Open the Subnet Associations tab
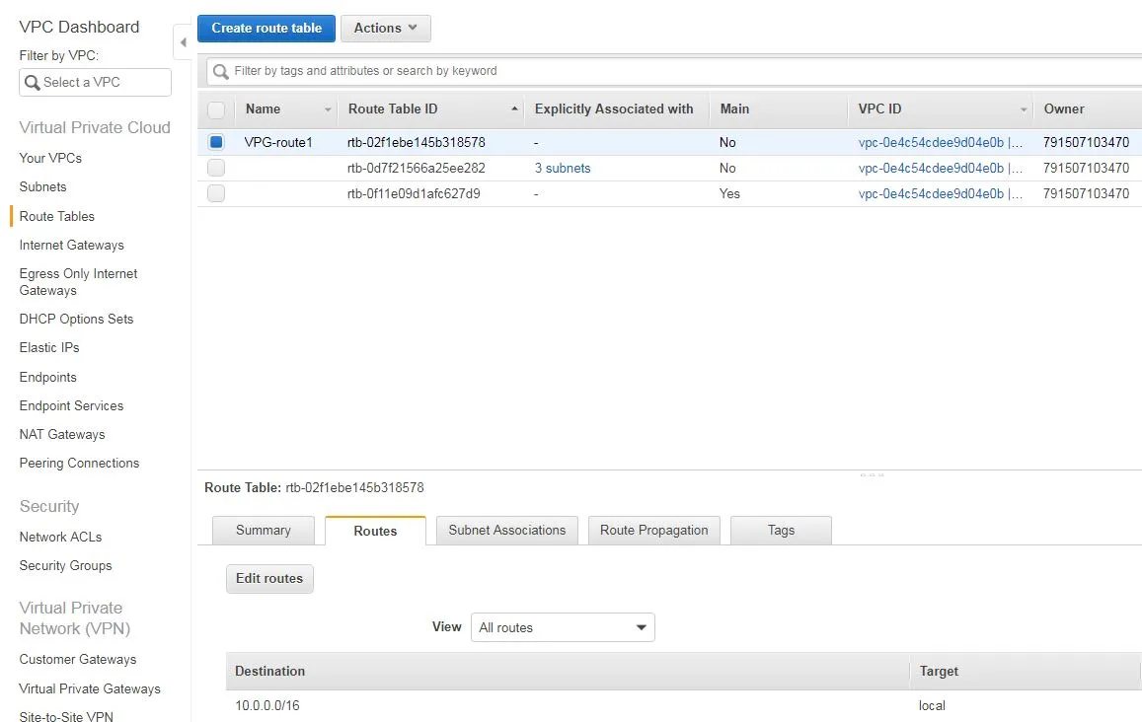The width and height of the screenshot is (1142, 722). (x=507, y=531)
